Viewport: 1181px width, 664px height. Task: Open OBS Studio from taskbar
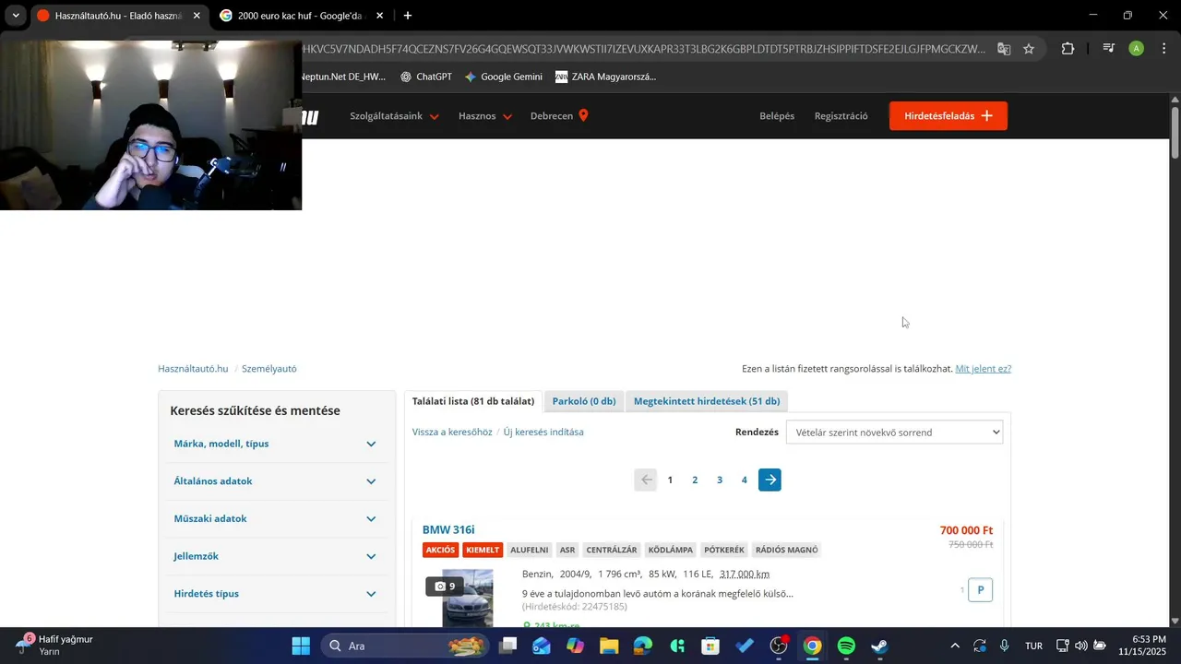779,646
